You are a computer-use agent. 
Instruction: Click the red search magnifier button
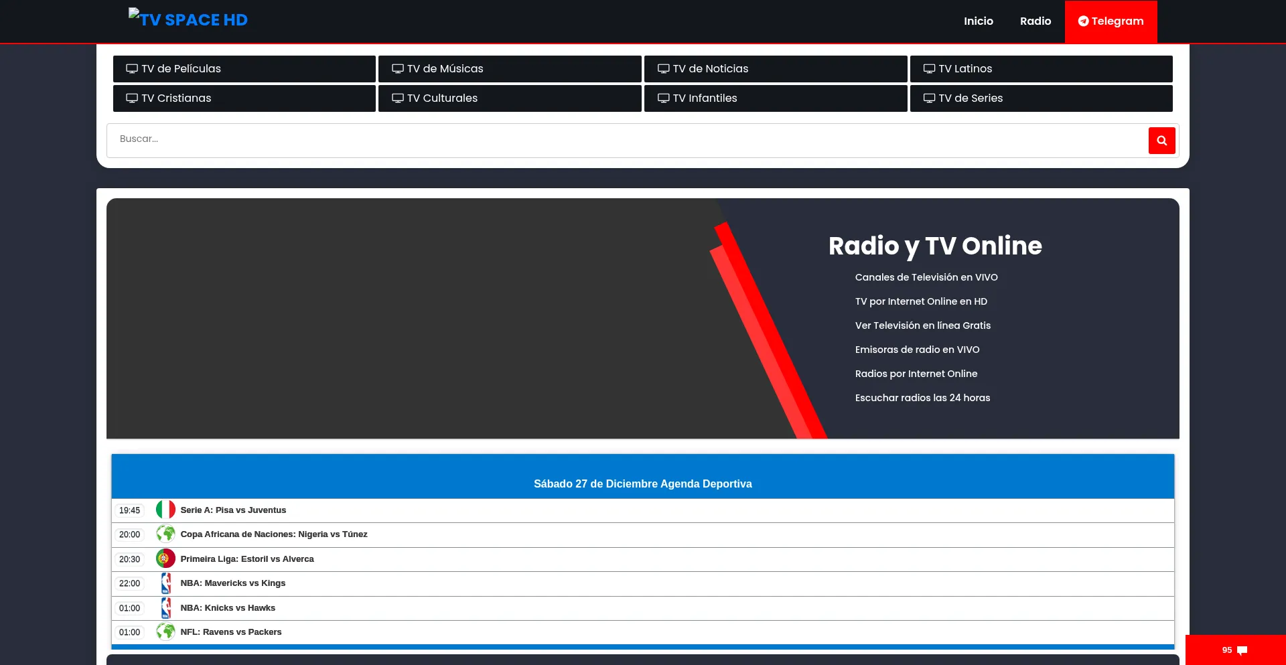(1161, 141)
